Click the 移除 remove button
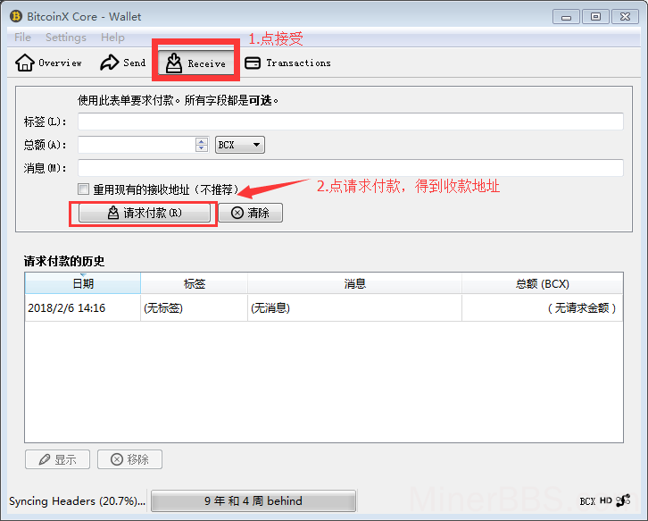Image resolution: width=648 pixels, height=521 pixels. tap(129, 459)
